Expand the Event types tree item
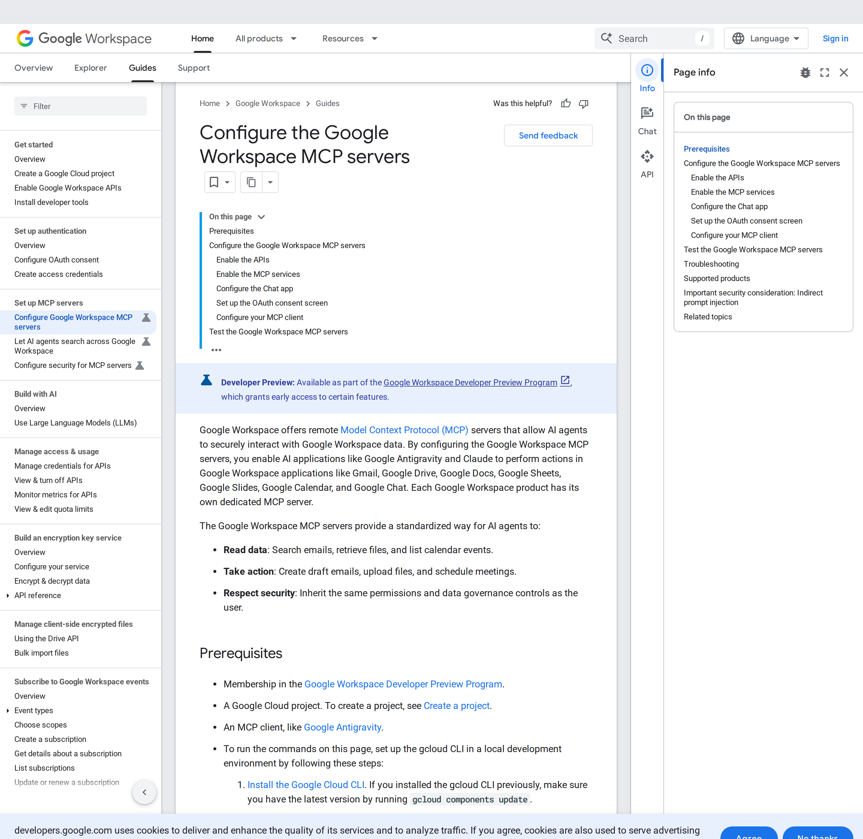Viewport: 863px width, 839px height. coord(7,710)
